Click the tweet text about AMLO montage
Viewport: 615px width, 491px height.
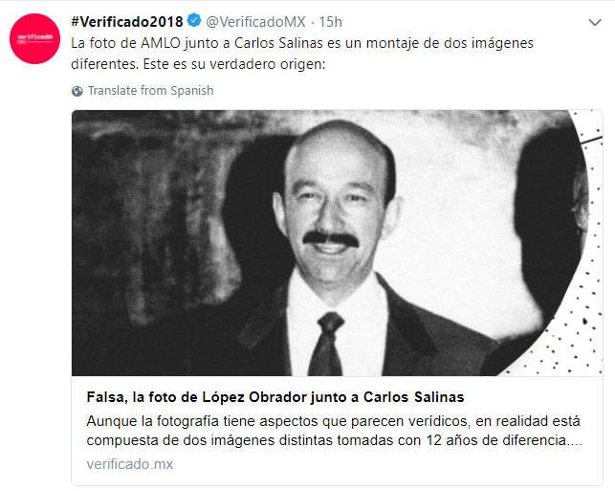302,54
